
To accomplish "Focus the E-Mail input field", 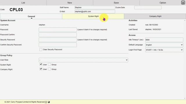I will pyautogui.click(x=95, y=12).
